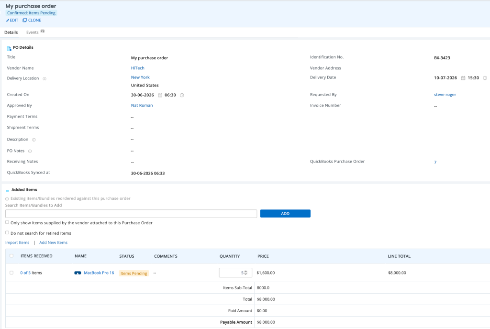Image resolution: width=490 pixels, height=329 pixels.
Task: Click the Events comment flag icon
Action: pyautogui.click(x=43, y=31)
